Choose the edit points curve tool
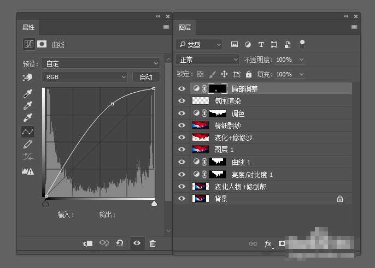Viewport: 375px width, 268px height. pos(27,132)
